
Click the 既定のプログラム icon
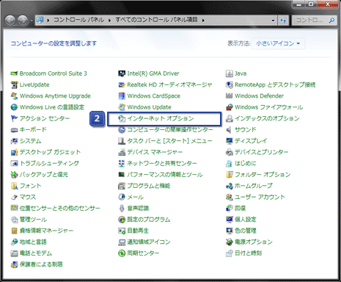(122, 220)
